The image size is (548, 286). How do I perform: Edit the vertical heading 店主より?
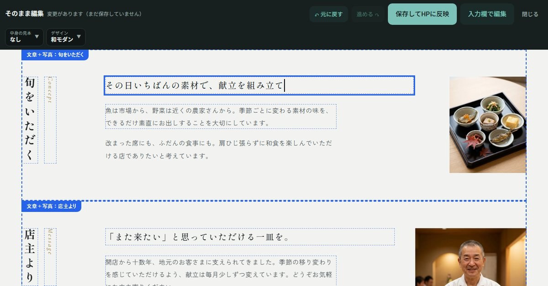pos(30,257)
